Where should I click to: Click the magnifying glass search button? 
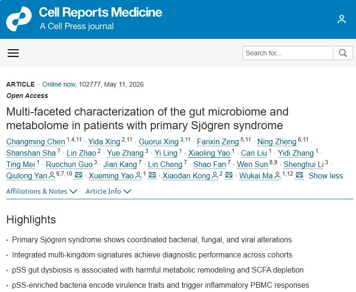point(343,53)
